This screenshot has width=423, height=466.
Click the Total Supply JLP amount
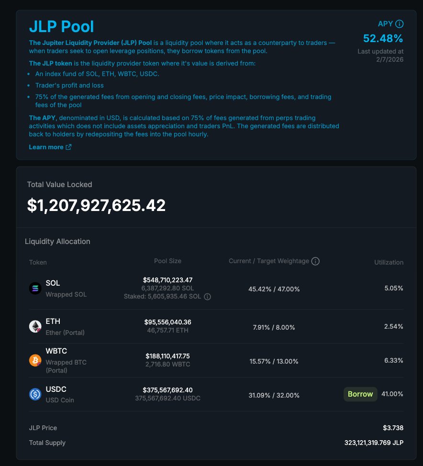(x=374, y=443)
